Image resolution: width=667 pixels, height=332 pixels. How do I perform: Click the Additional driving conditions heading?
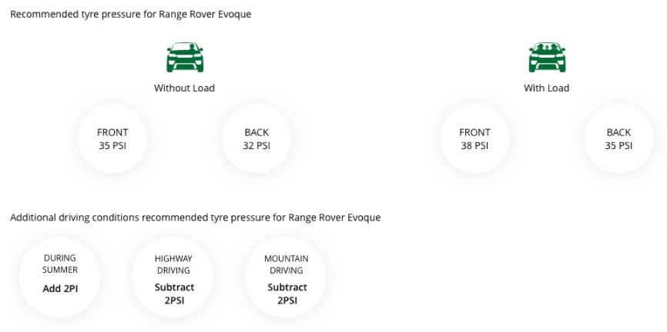click(196, 217)
